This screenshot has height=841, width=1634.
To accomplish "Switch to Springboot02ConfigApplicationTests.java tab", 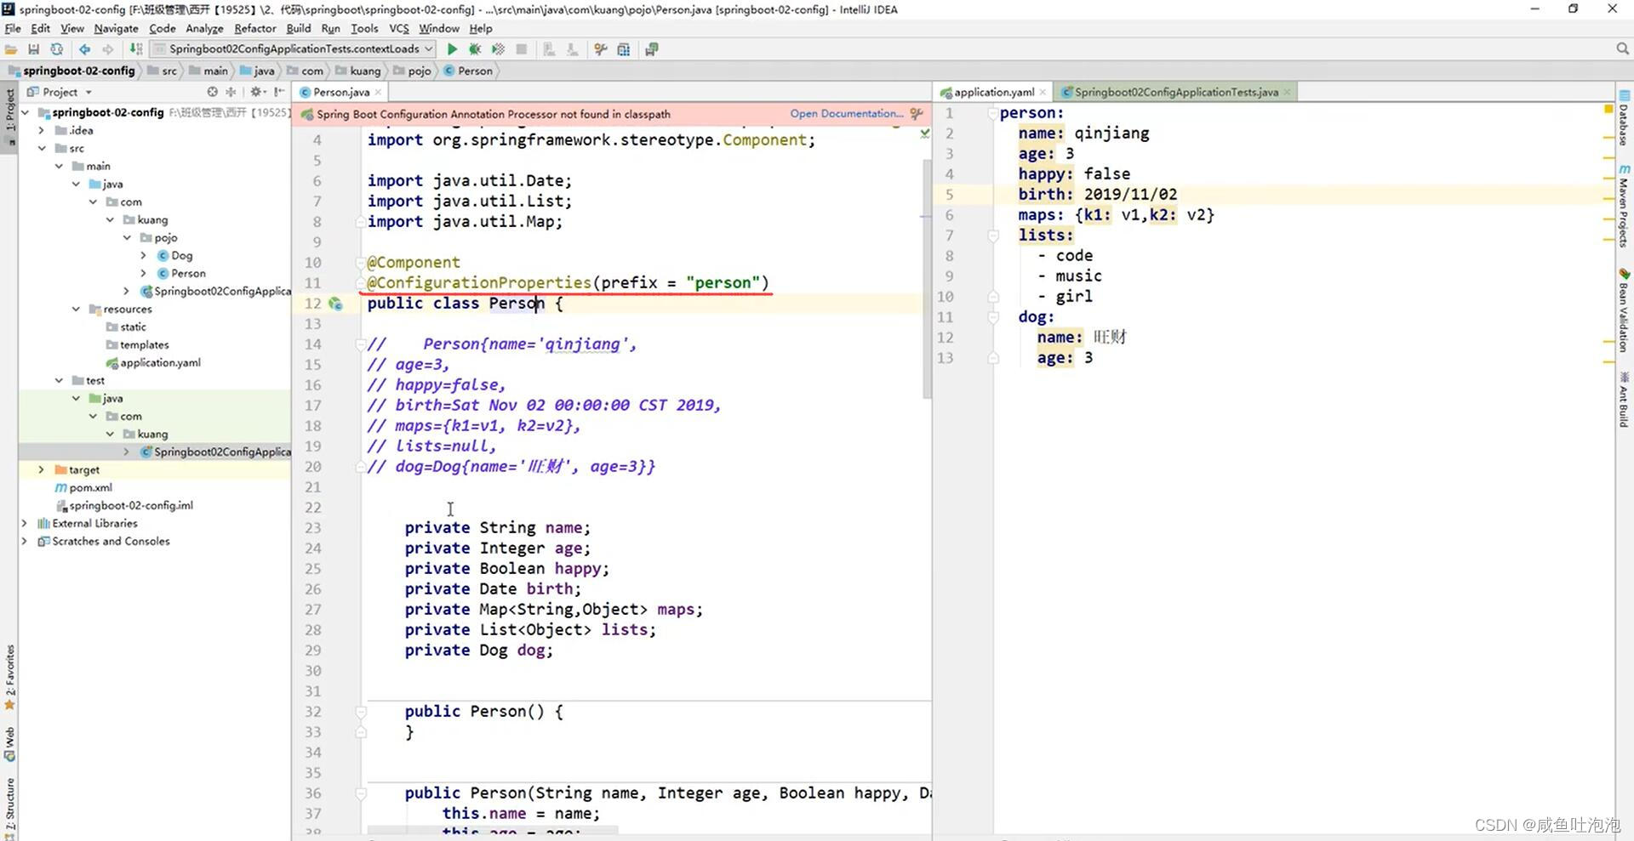I will (1175, 92).
